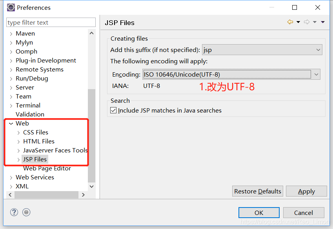This screenshot has height=229, width=333.
Task: Click the tree scroll down arrow
Action: (x=91, y=186)
